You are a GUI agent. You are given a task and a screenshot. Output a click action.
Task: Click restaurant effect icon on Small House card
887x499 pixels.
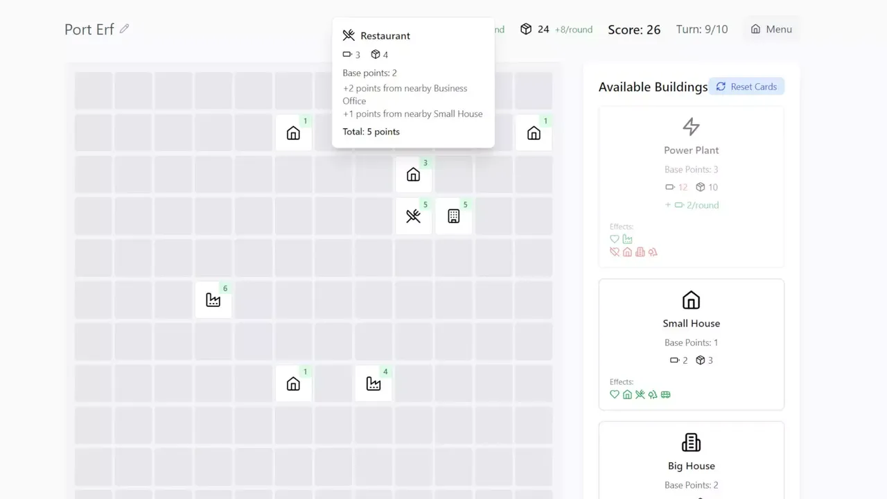click(x=640, y=394)
